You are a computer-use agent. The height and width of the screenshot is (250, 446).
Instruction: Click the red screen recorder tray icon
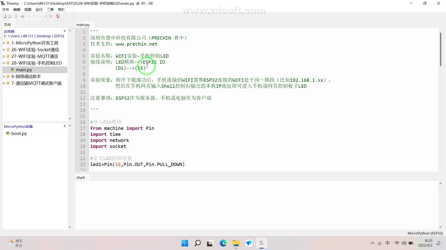coord(379,243)
